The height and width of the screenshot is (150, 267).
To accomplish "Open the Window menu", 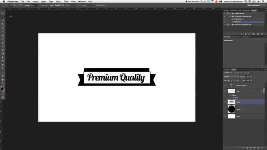I will pos(82,2).
